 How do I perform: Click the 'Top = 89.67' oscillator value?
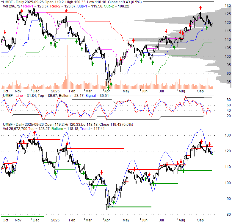point(47,96)
